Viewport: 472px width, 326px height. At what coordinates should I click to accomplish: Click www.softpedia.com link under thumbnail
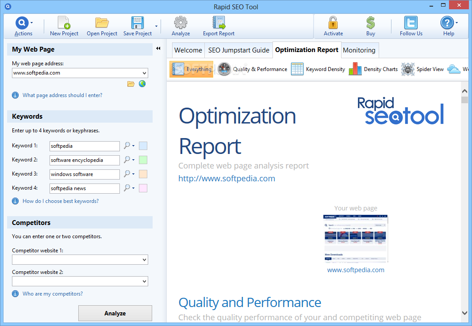click(356, 270)
